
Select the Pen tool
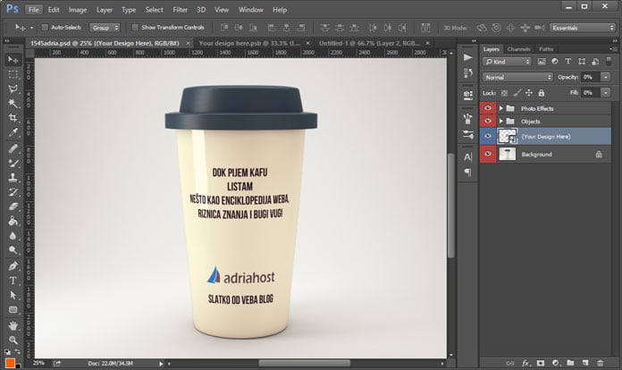[x=13, y=265]
